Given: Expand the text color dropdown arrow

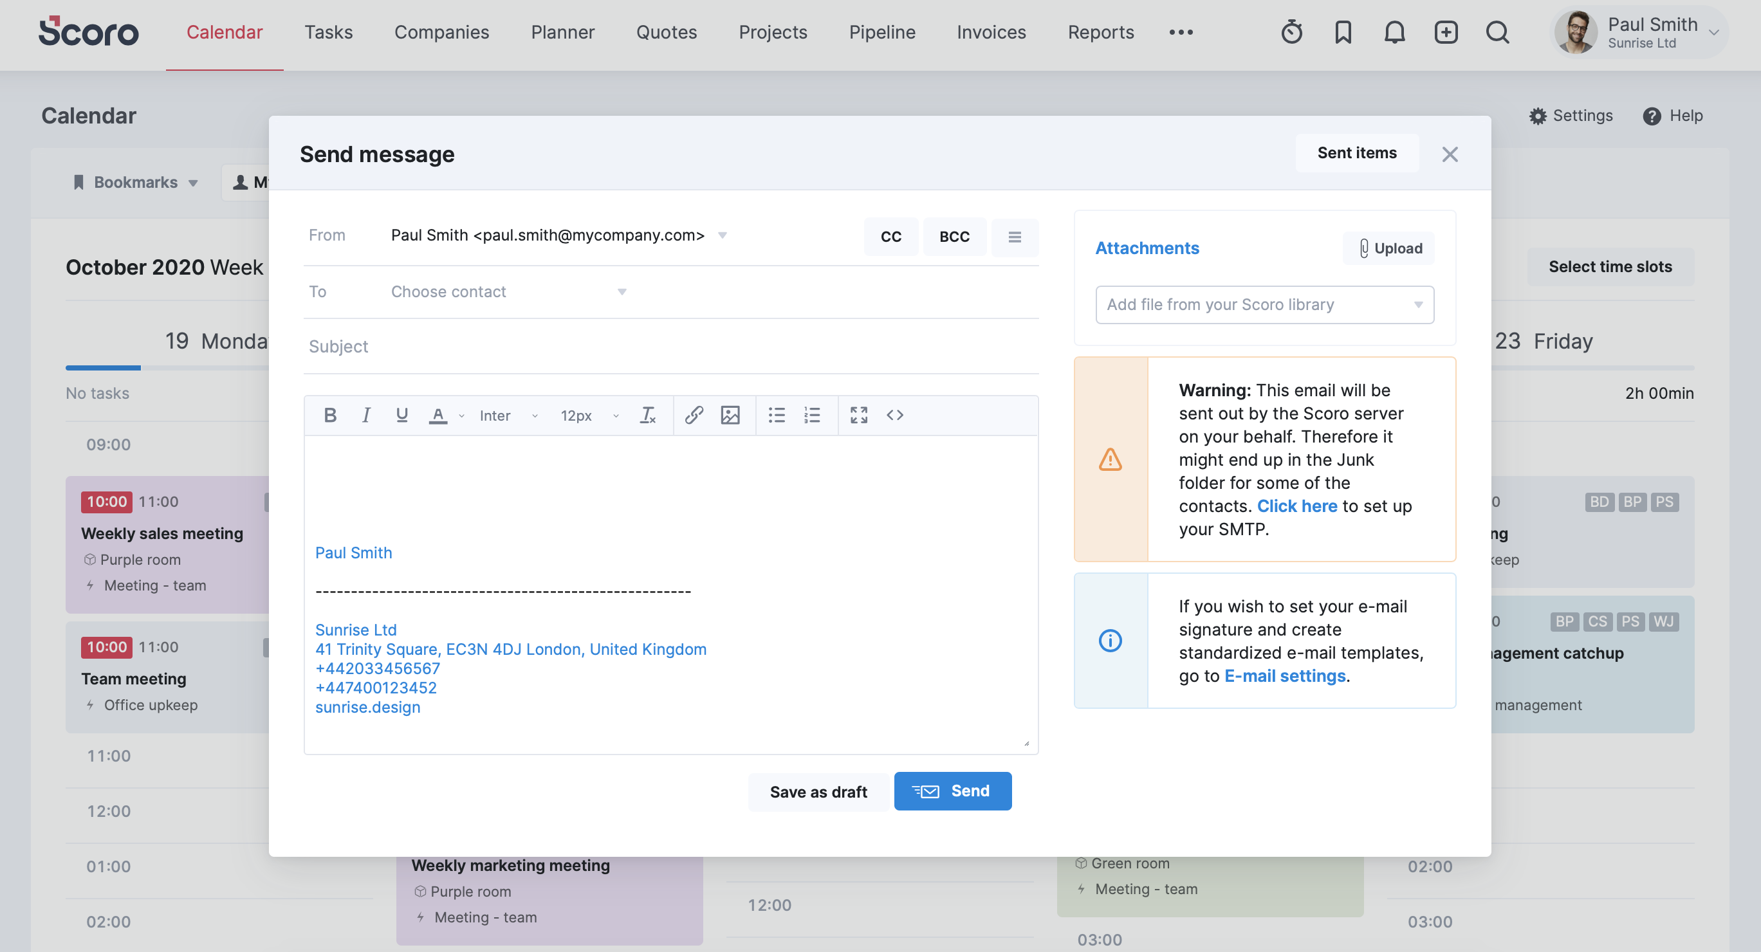Looking at the screenshot, I should 462,416.
